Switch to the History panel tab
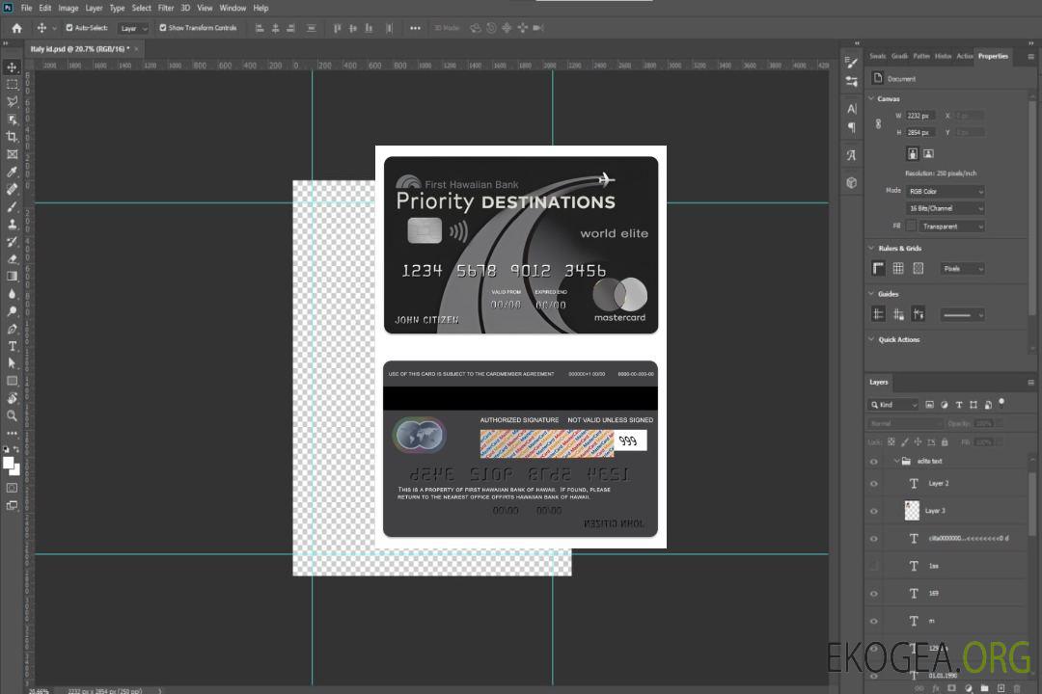Image resolution: width=1042 pixels, height=694 pixels. point(943,56)
